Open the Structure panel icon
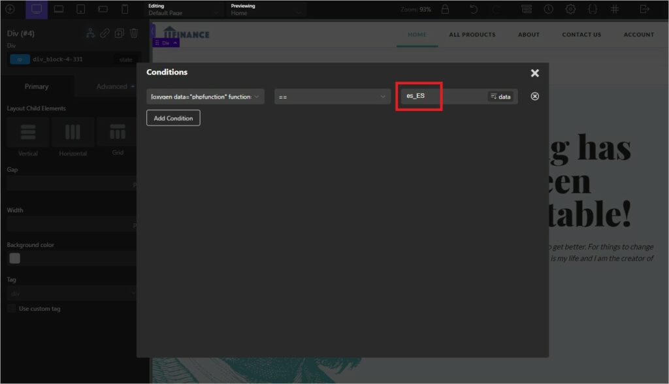 click(527, 9)
